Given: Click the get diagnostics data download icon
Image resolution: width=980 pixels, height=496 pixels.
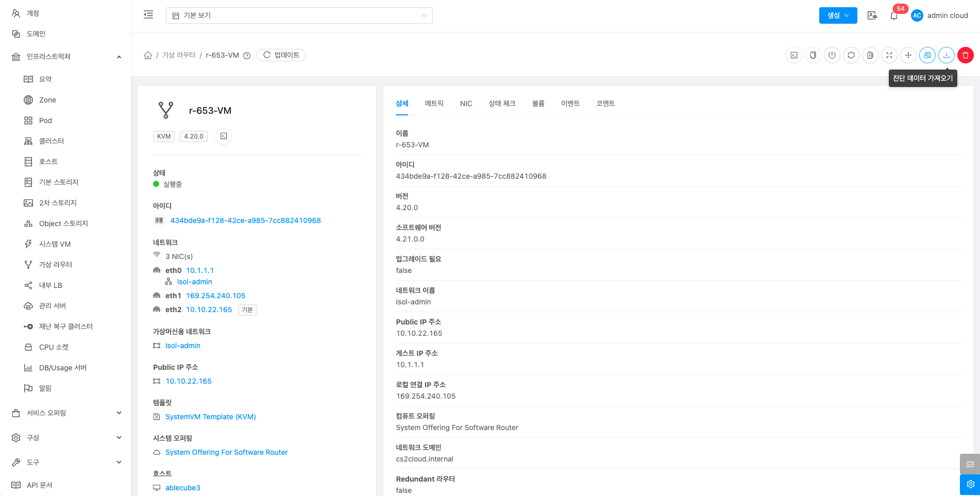Looking at the screenshot, I should [x=946, y=55].
